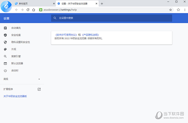188x123 pixels.
Task: Click the 隐私设置和安全性 shield icon
Action: click(5, 42)
